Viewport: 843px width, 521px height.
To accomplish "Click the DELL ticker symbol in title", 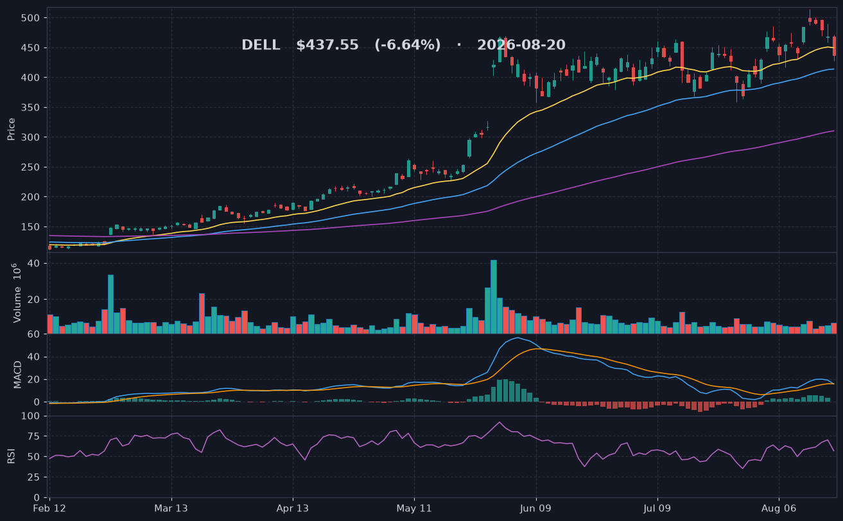I will click(x=261, y=46).
